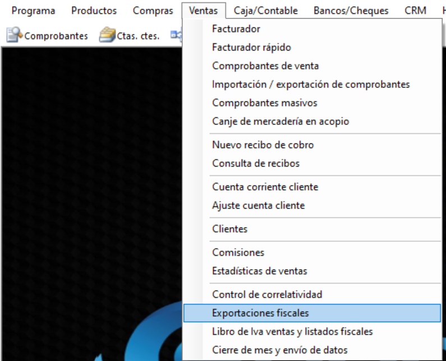Click the Comprobantes magnifier icon in toolbar
The image size is (446, 361).
[x=14, y=36]
